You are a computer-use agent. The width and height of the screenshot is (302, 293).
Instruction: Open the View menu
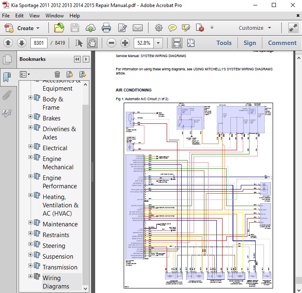point(34,16)
